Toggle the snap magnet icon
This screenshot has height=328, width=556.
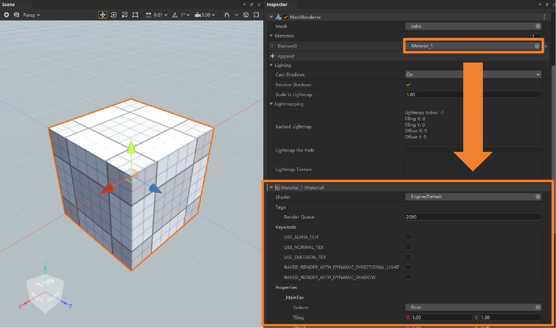pos(226,15)
